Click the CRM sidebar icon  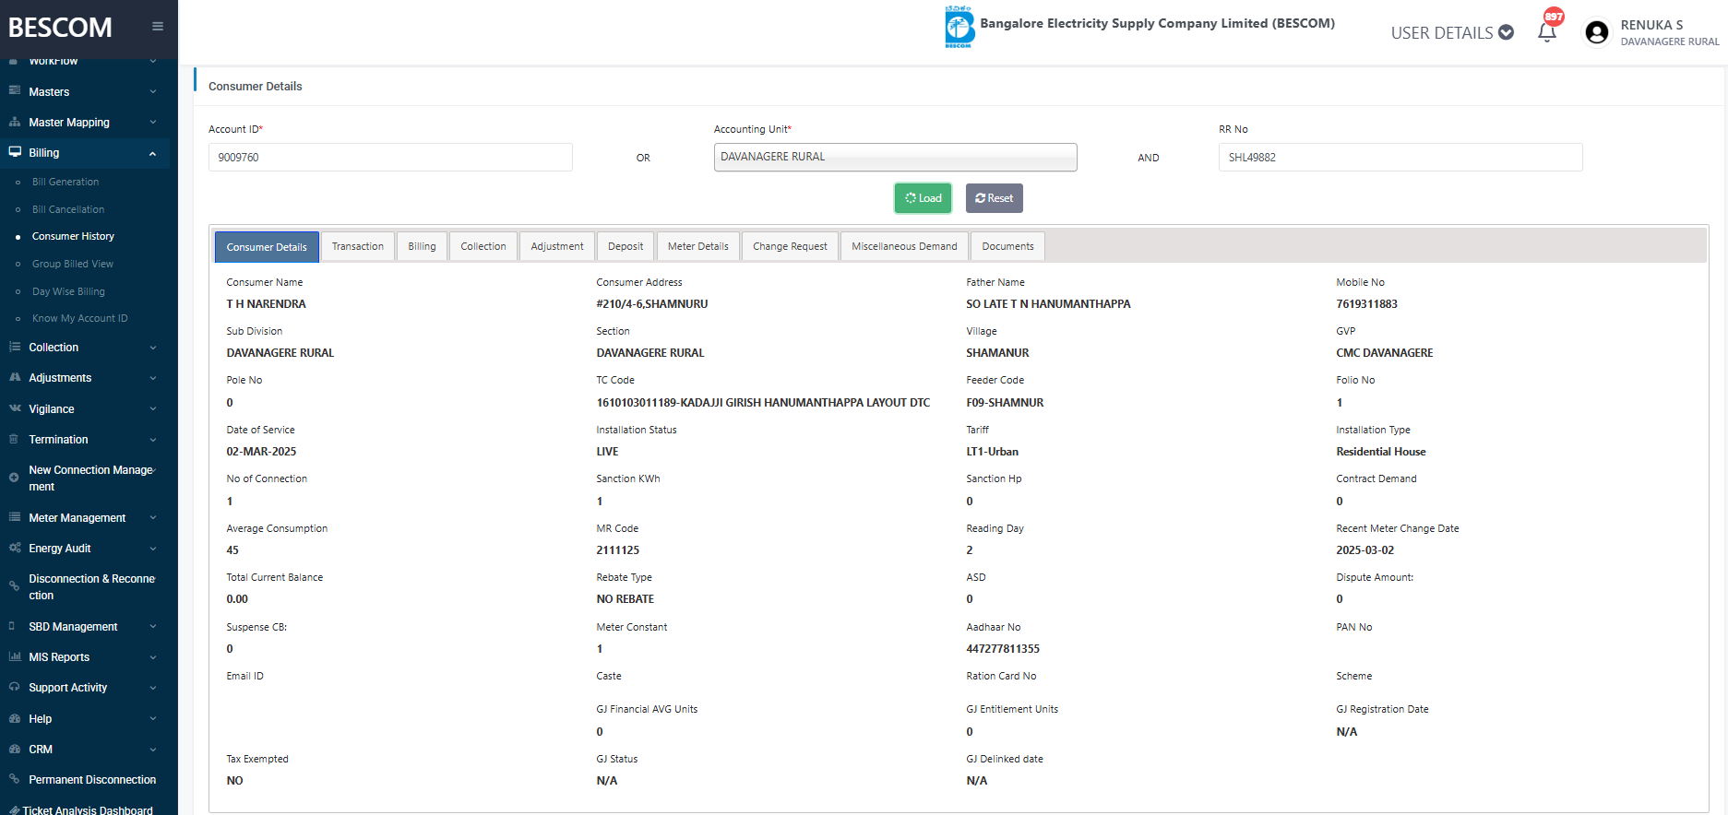coord(15,749)
